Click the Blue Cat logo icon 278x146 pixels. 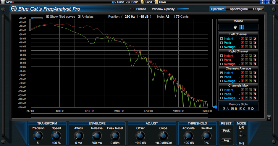coord(14,9)
